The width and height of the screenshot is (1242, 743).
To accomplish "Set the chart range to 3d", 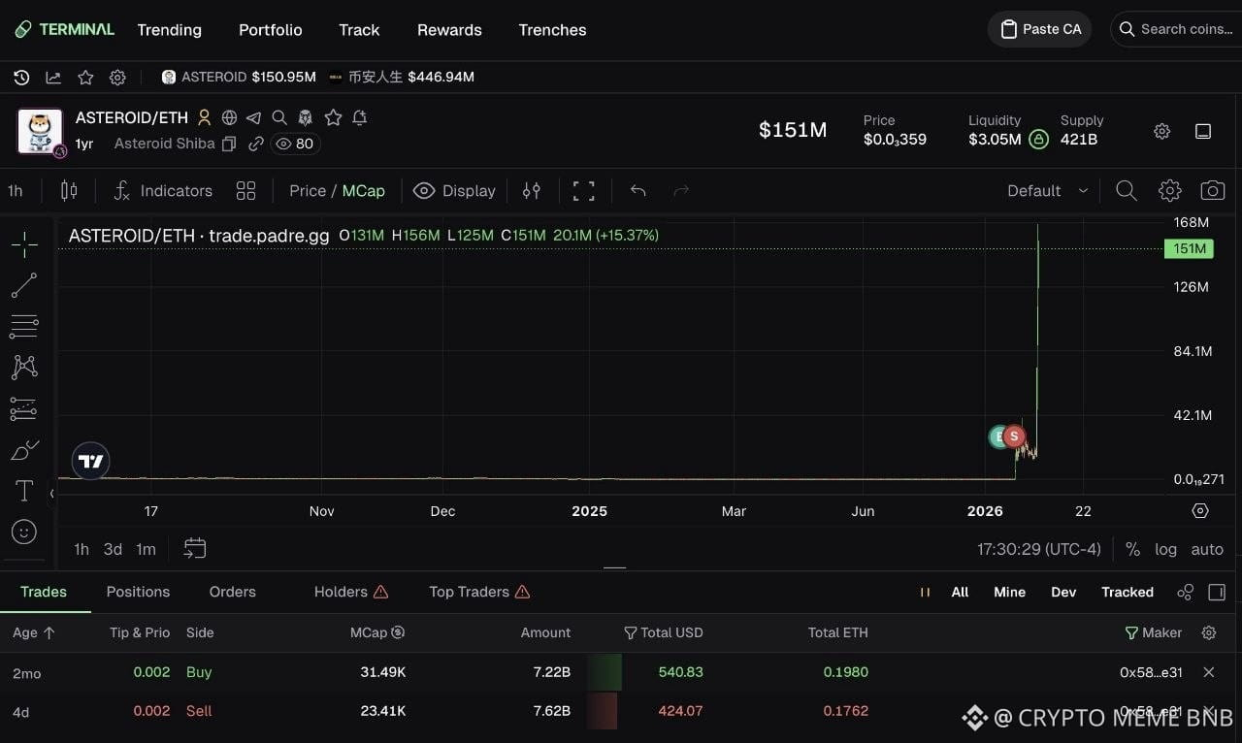I will [113, 549].
